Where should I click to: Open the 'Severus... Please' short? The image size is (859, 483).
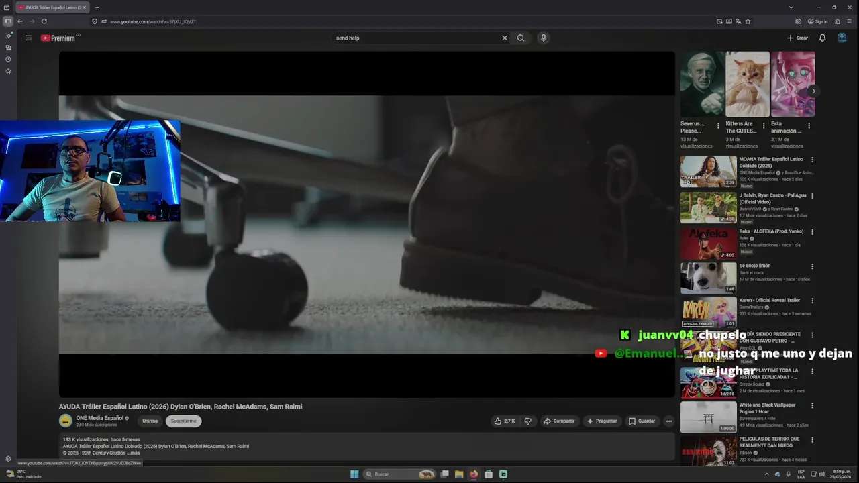(702, 85)
